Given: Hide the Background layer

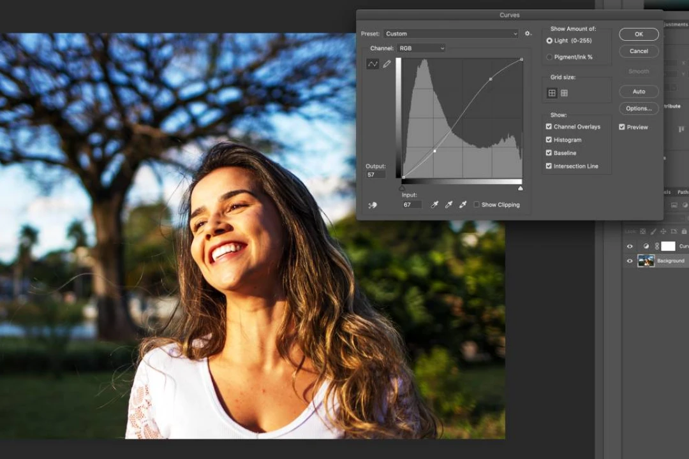Looking at the screenshot, I should (630, 261).
